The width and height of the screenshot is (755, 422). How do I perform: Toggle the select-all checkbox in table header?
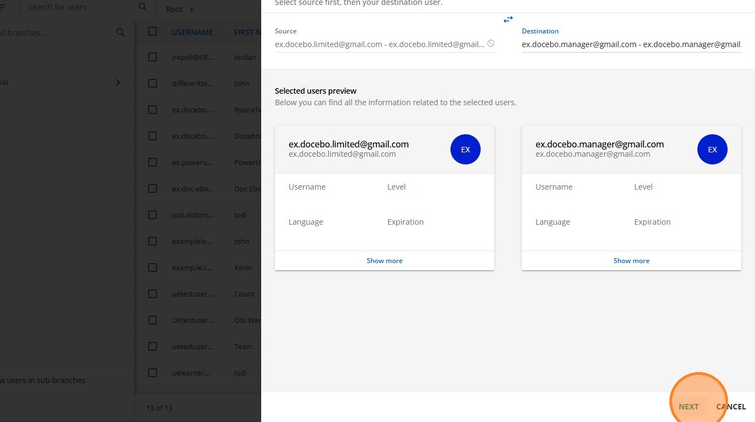(153, 32)
